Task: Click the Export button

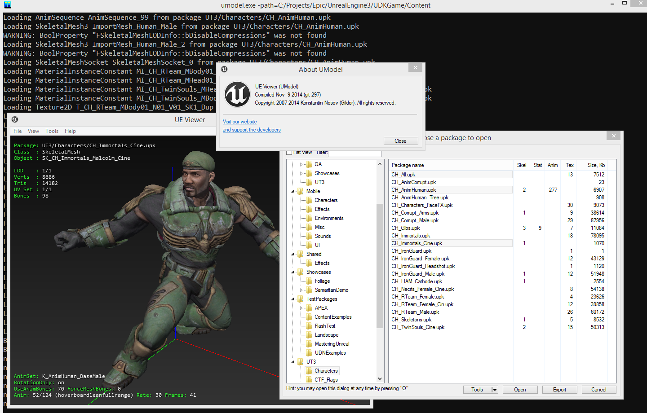Action: [x=559, y=390]
